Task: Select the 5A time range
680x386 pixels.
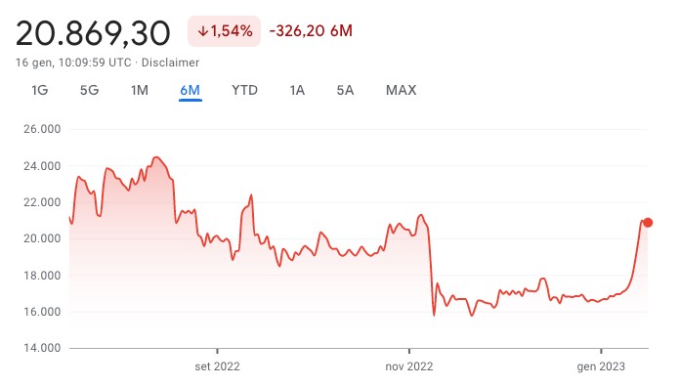Action: coord(345,90)
